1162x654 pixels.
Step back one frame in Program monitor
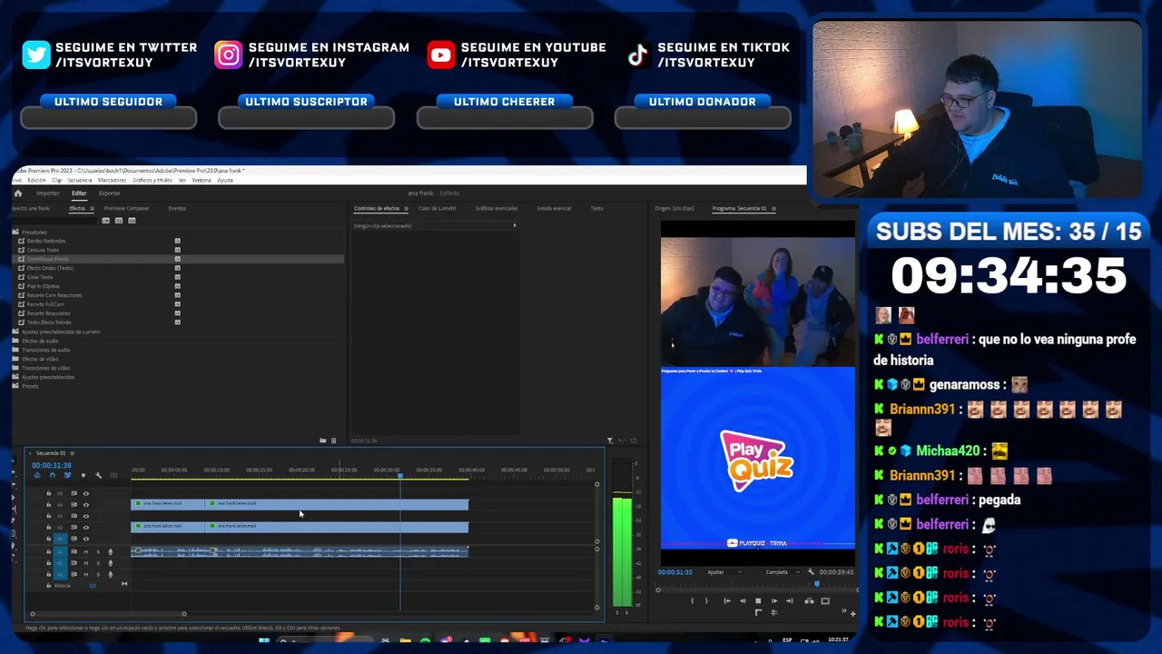tap(742, 600)
